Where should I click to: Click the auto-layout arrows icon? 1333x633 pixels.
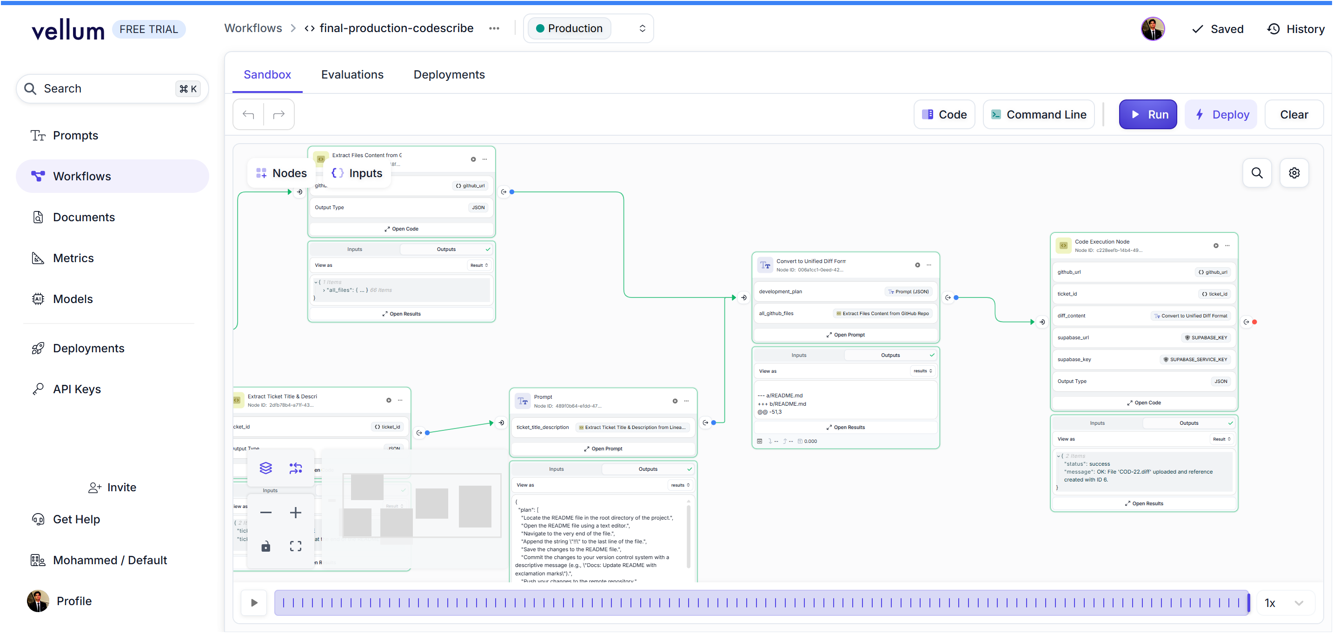pyautogui.click(x=296, y=468)
